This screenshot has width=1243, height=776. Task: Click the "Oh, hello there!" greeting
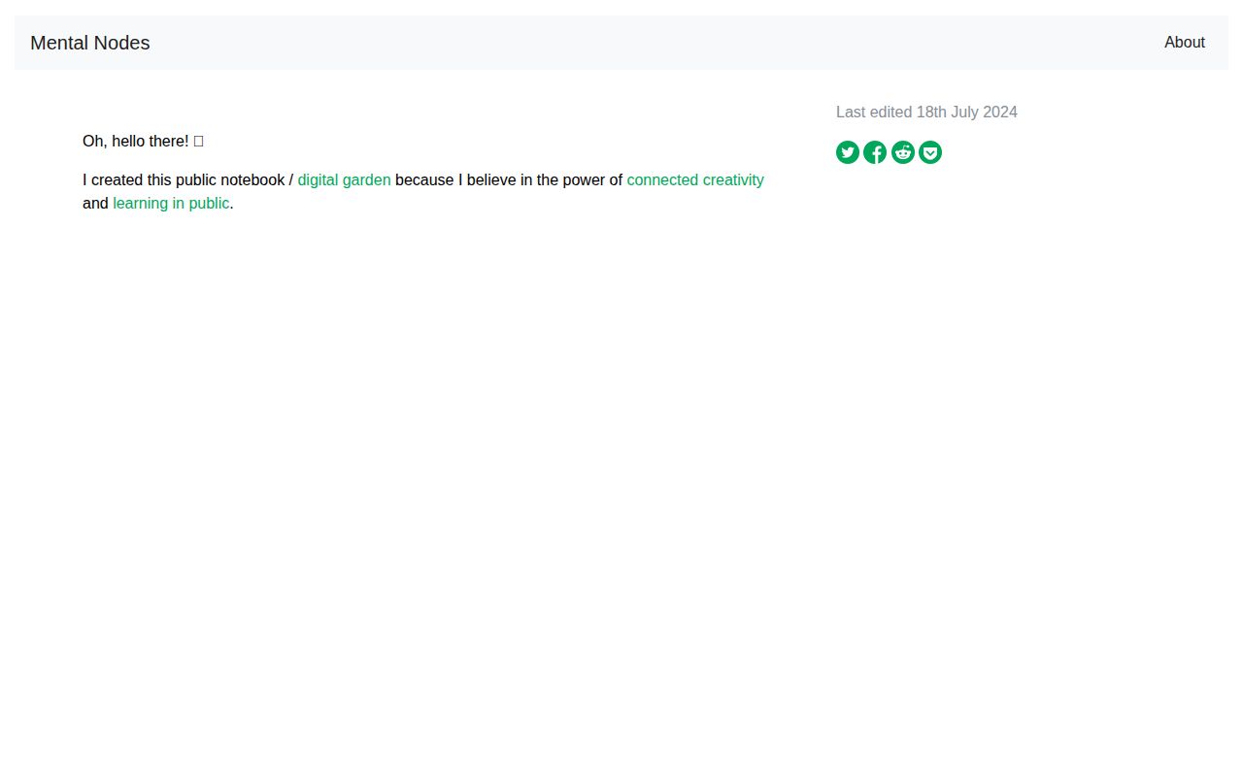tap(135, 142)
